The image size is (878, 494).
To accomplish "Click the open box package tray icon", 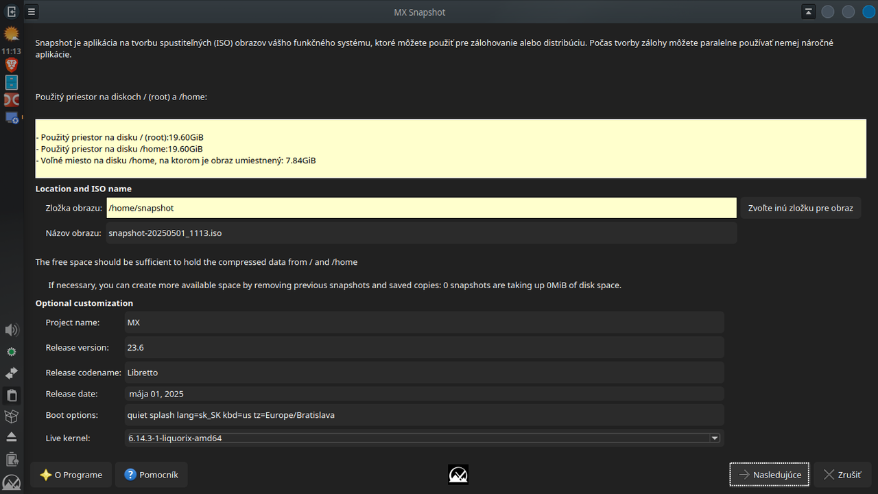I will [11, 416].
